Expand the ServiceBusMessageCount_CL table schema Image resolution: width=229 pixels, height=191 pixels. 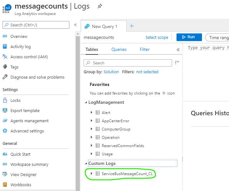click(x=91, y=173)
